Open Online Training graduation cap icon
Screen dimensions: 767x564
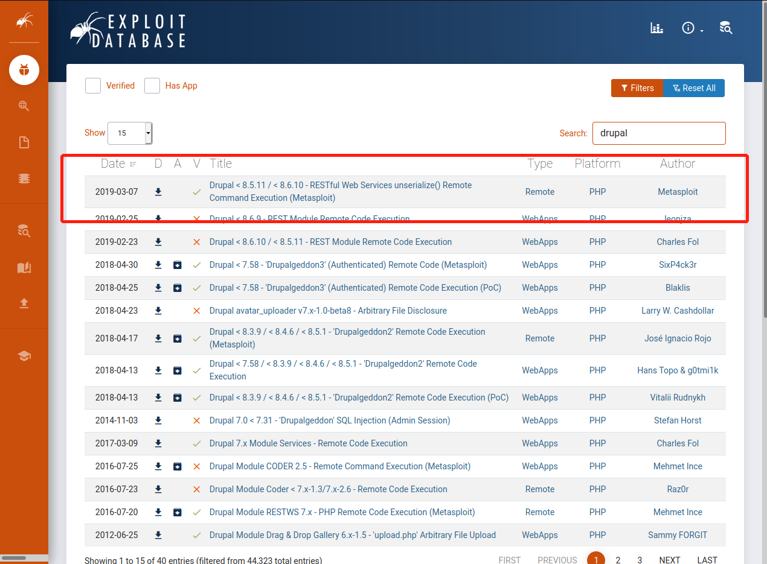24,356
